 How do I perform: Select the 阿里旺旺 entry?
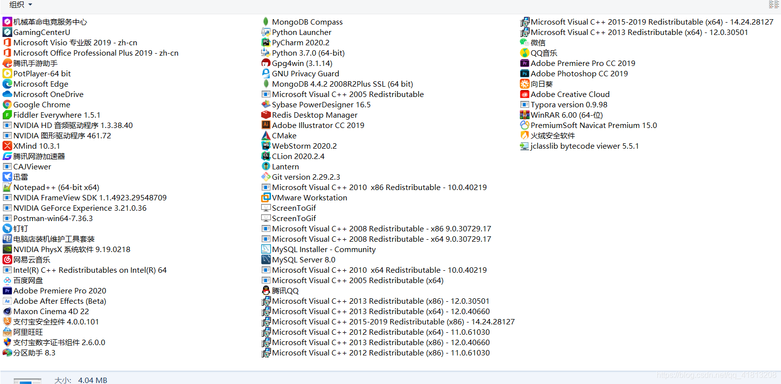[23, 332]
